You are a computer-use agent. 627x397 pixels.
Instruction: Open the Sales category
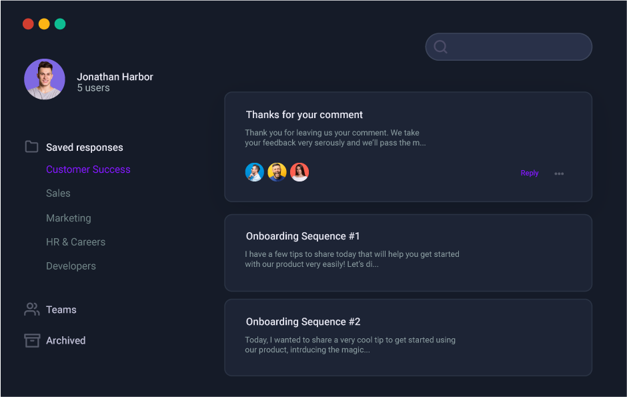[x=58, y=193]
